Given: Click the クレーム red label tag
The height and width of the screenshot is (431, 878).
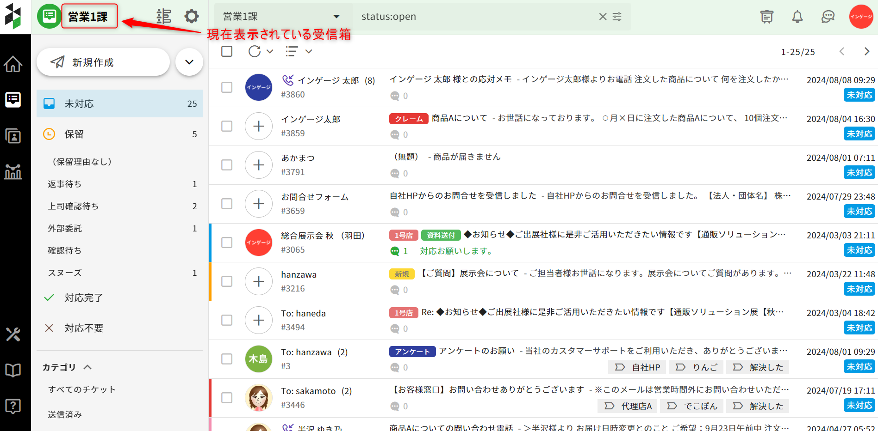Looking at the screenshot, I should point(408,119).
